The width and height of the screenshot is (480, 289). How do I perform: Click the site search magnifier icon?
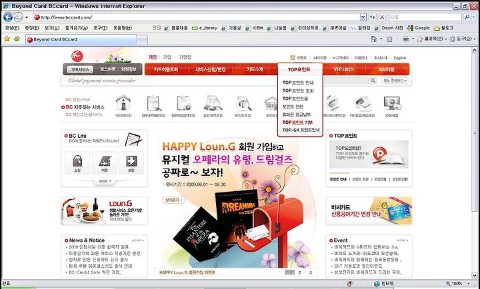click(x=373, y=81)
